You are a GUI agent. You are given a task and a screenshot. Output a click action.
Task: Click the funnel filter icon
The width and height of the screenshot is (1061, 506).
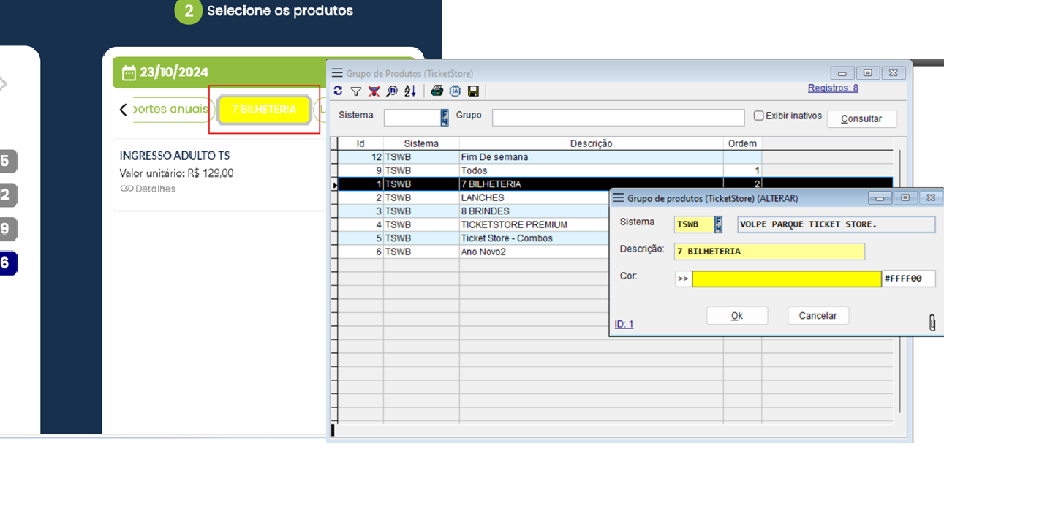pos(356,91)
